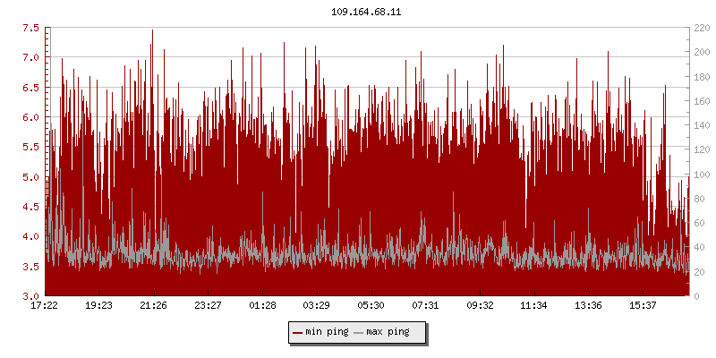Image resolution: width=716 pixels, height=358 pixels.
Task: Click the 7.5 label on left axis
Action: tap(30, 28)
